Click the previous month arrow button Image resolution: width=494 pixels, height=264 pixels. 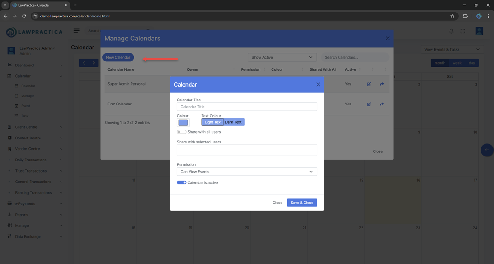coord(84,63)
